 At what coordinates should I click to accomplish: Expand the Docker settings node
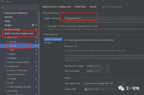pyautogui.click(x=5, y=83)
